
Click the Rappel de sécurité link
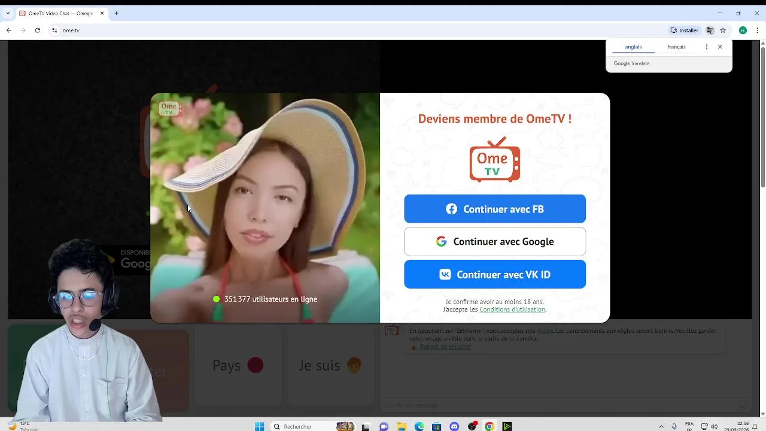click(x=445, y=347)
